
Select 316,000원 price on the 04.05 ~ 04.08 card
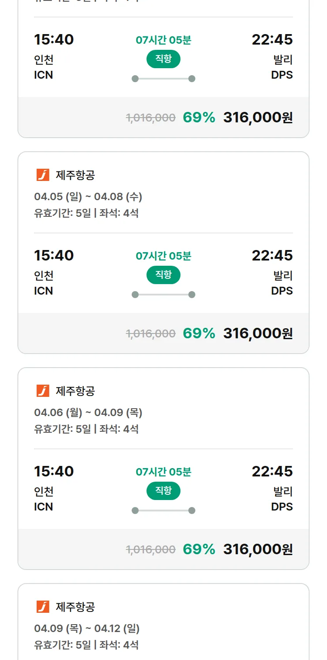pos(258,333)
